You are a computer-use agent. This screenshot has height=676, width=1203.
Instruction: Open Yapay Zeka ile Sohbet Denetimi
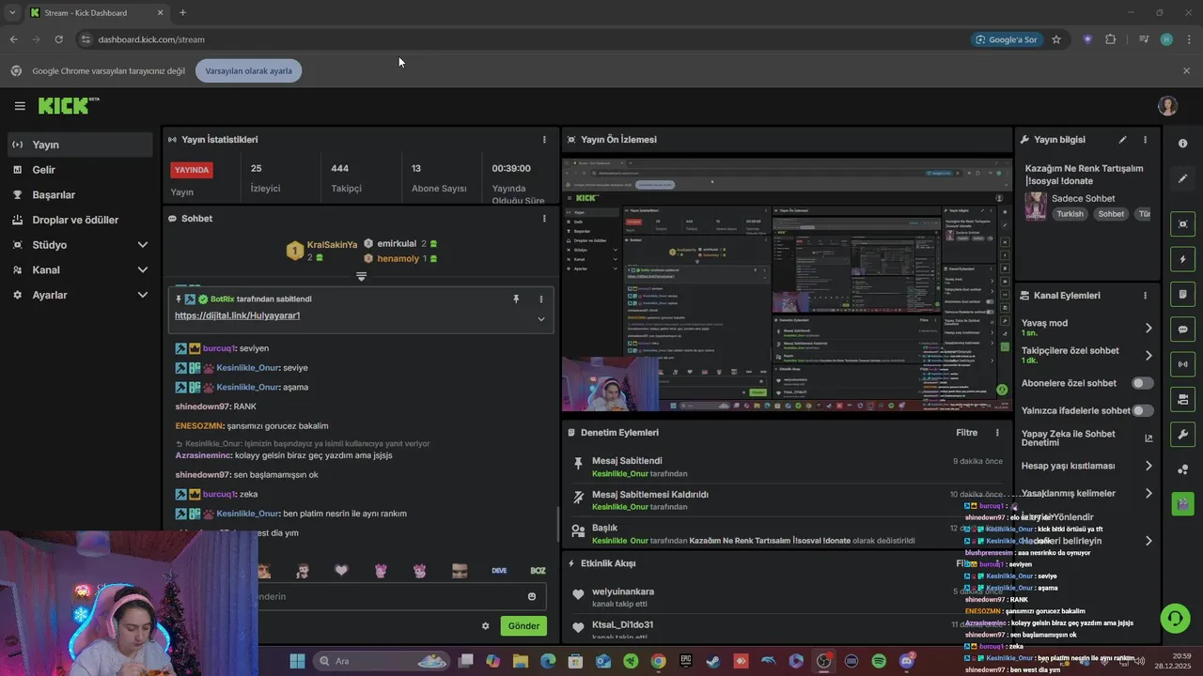click(x=1087, y=438)
